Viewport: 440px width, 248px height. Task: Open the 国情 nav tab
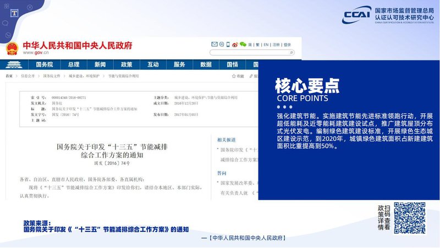tap(233, 64)
